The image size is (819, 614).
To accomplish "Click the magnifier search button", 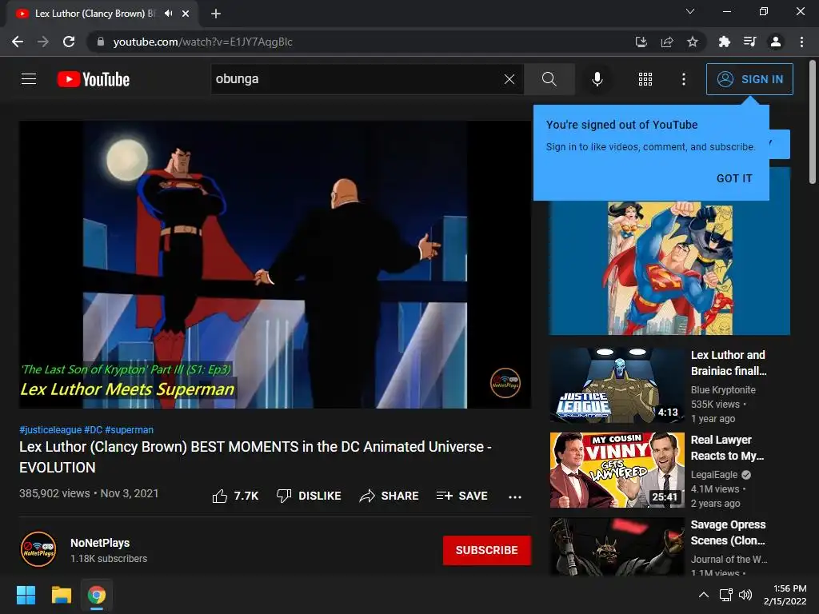I will click(x=549, y=79).
